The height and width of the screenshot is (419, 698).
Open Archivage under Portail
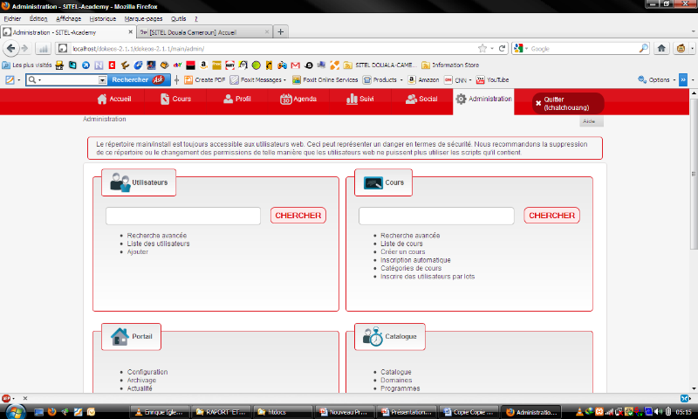(141, 381)
